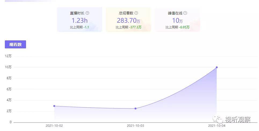Open the 峰值在线 10万 stat card
Screen dimensions: 259x131
tap(177, 20)
